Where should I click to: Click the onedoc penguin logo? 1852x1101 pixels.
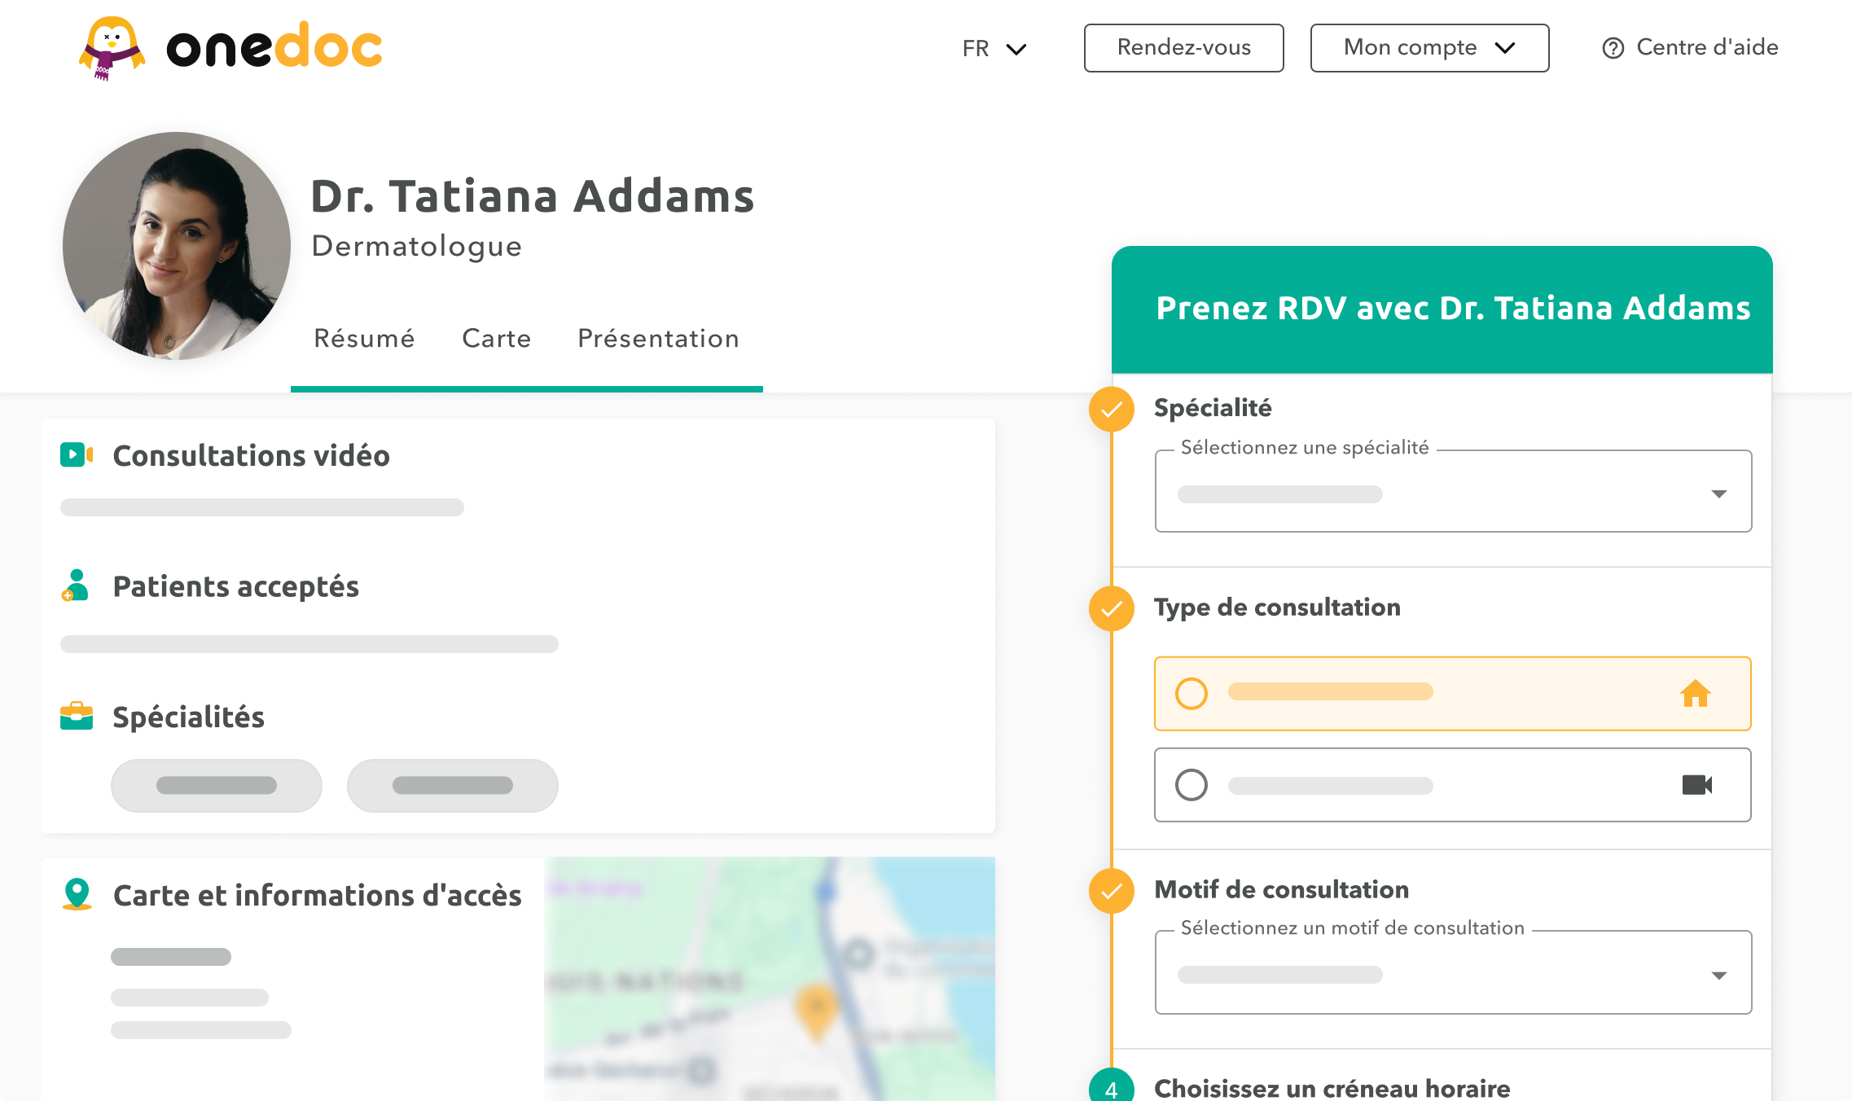(112, 46)
